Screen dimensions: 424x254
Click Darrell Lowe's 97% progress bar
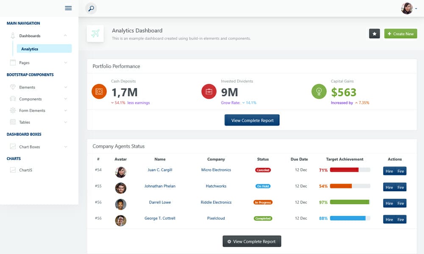coord(349,202)
